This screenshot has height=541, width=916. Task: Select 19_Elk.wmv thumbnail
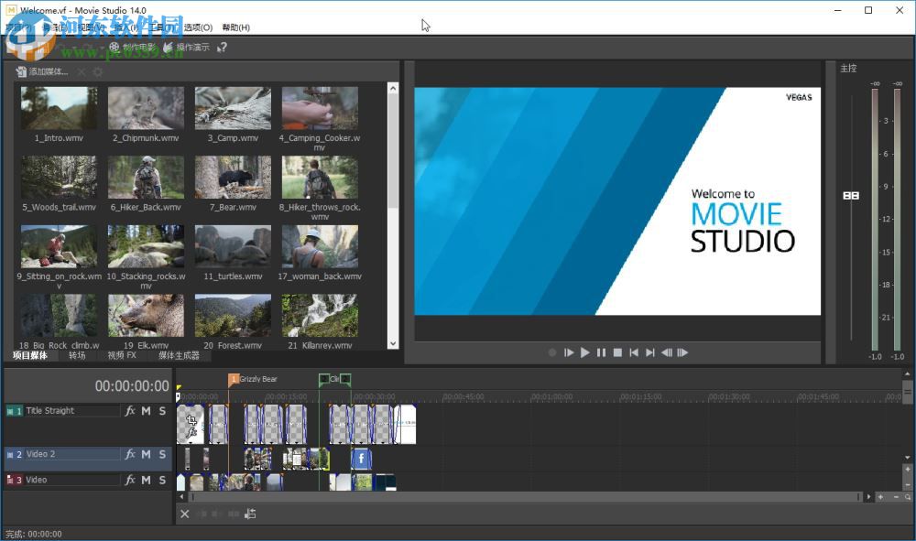click(x=146, y=315)
